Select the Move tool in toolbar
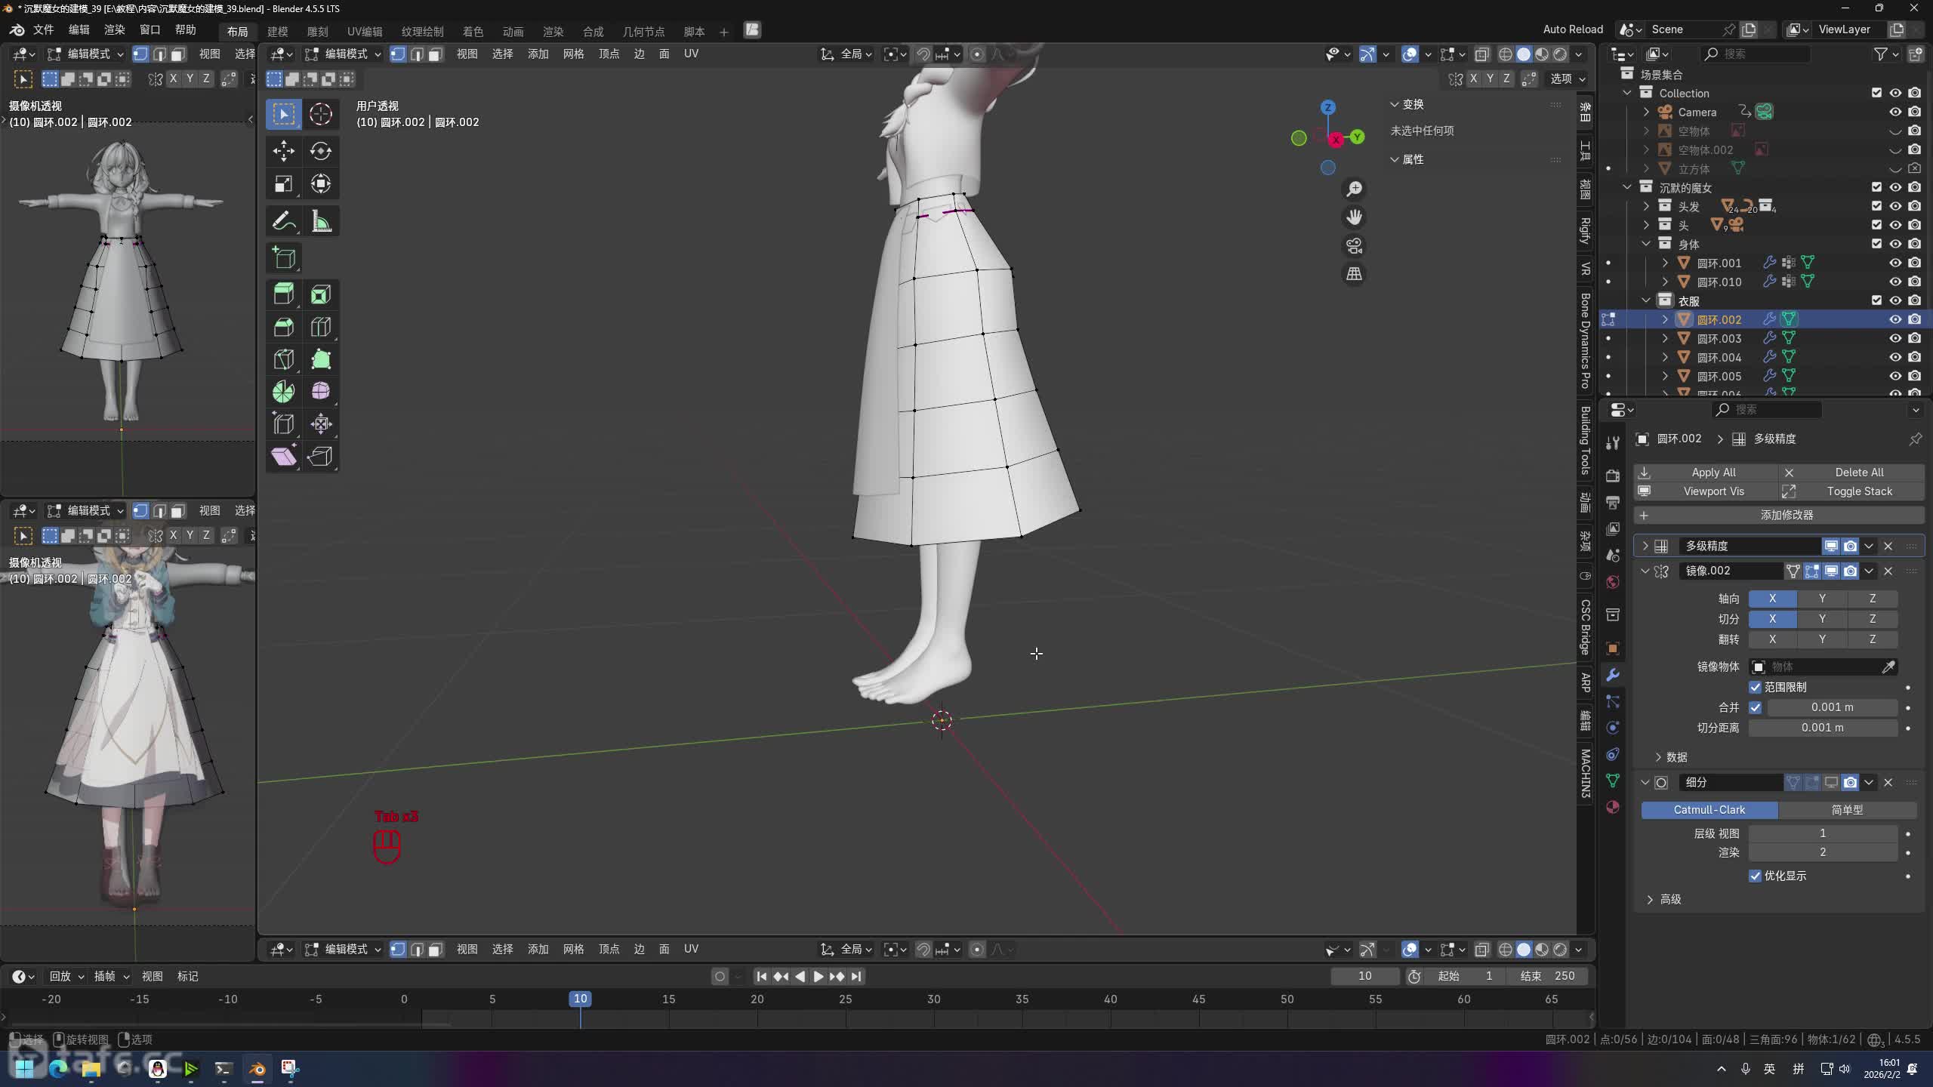This screenshot has height=1087, width=1933. tap(283, 151)
